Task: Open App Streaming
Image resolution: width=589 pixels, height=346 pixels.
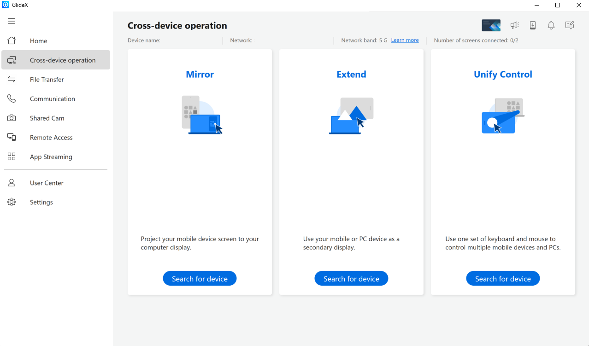Action: point(51,156)
